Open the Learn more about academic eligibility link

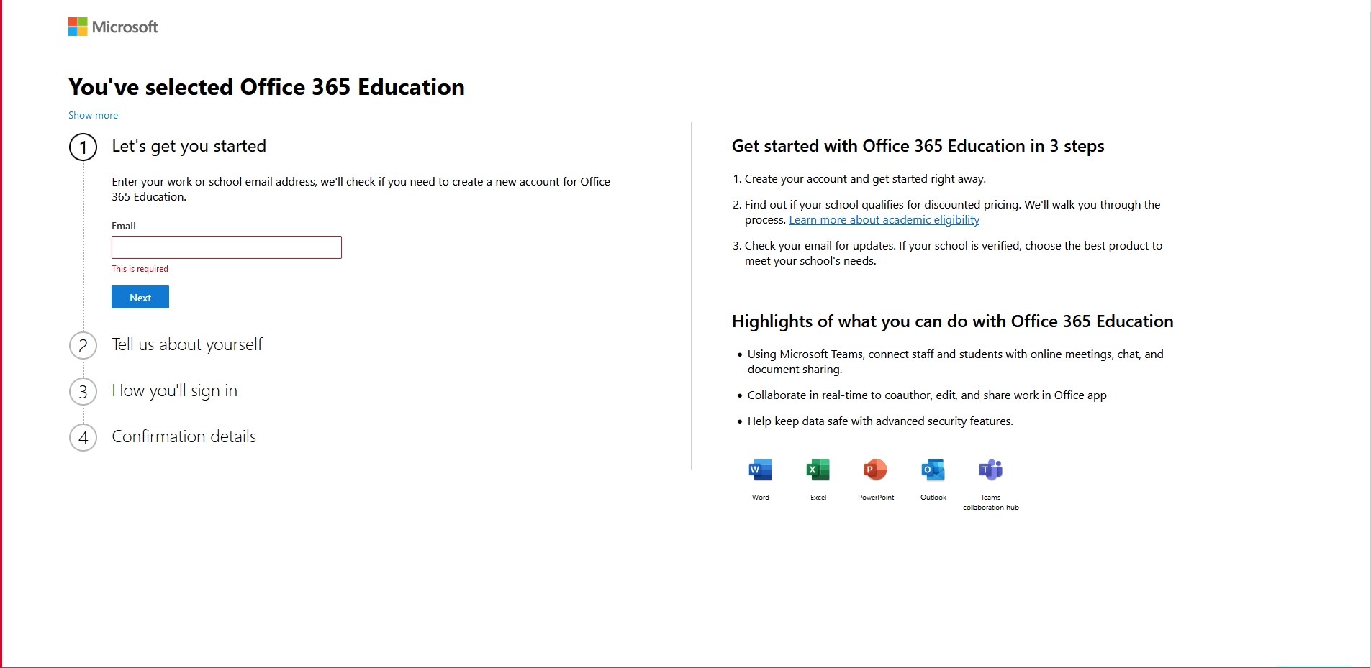coord(884,220)
